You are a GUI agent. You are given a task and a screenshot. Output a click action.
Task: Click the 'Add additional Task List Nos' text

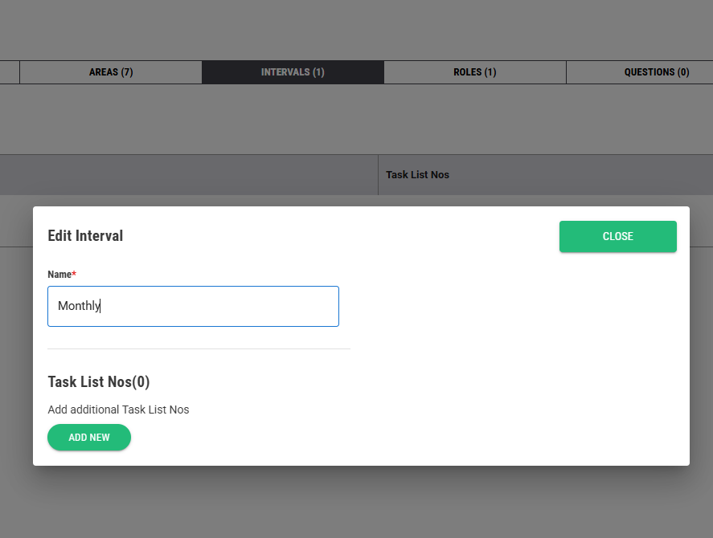118,410
